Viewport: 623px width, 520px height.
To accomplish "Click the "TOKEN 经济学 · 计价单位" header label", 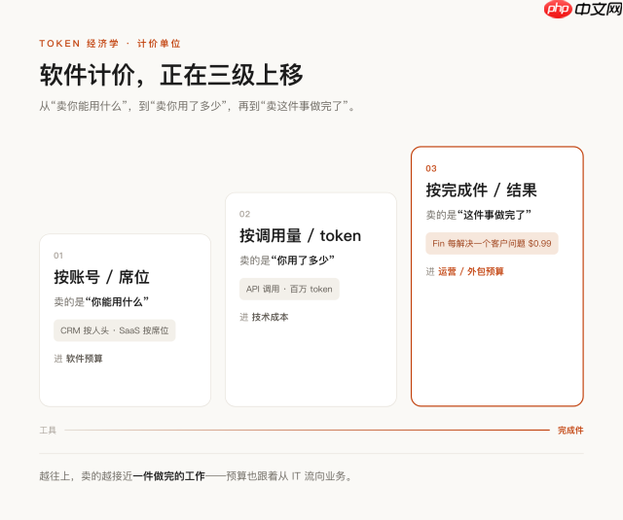I will click(x=110, y=43).
